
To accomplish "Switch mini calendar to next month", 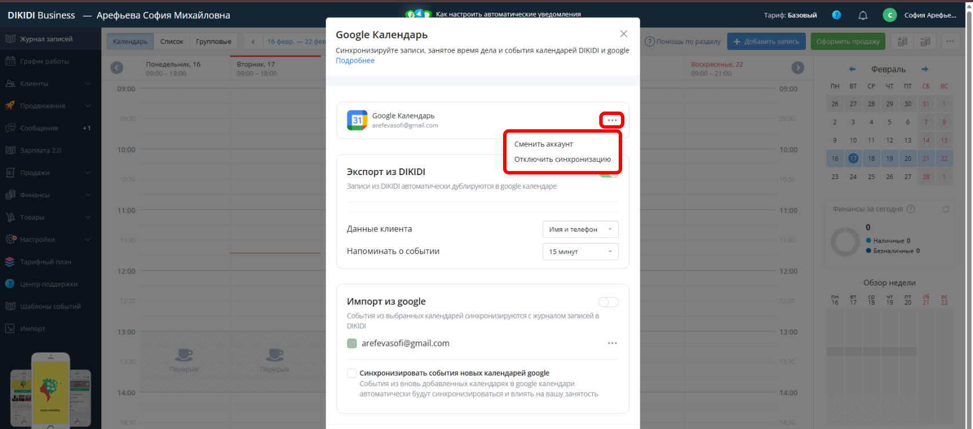I will (x=924, y=69).
